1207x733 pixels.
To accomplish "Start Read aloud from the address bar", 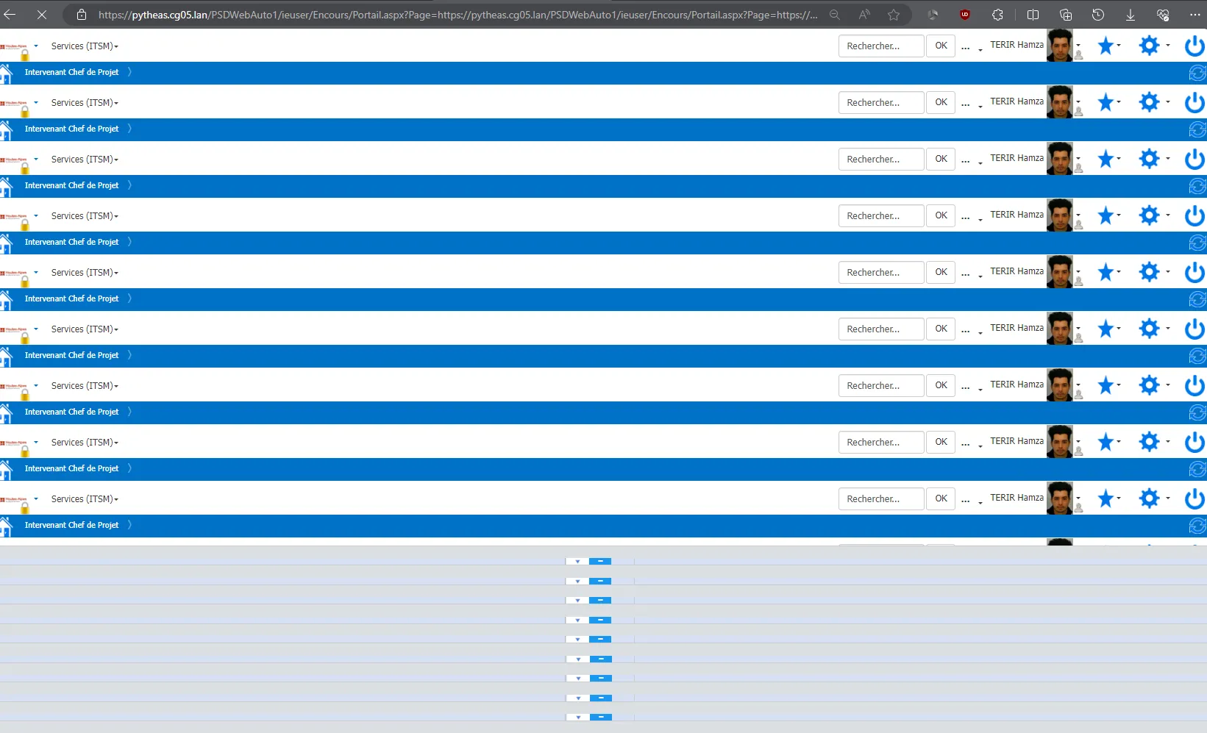I will click(864, 15).
